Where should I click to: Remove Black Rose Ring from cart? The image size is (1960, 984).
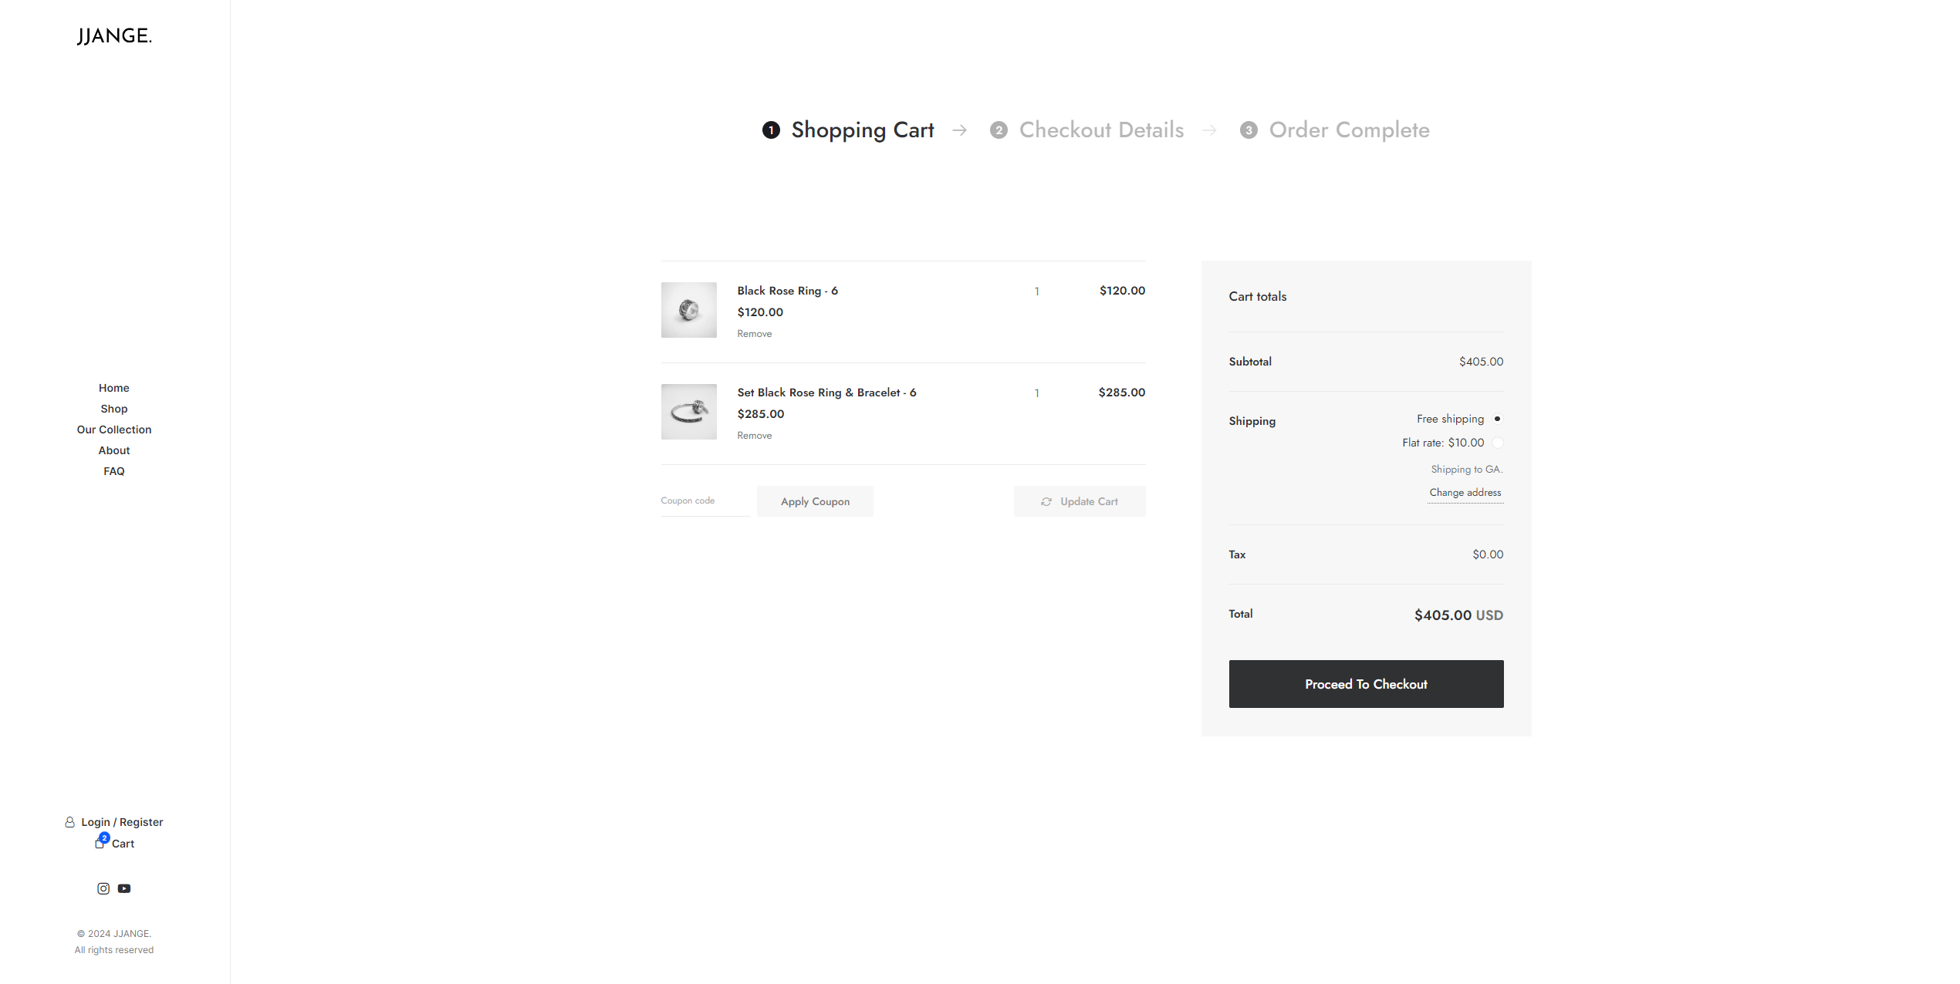pos(754,334)
